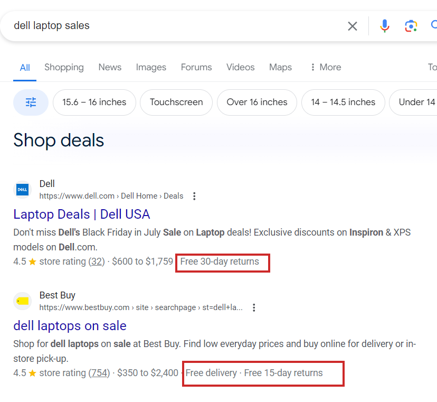Select the 'Under 14' filter chip
This screenshot has width=437, height=402.
click(x=416, y=102)
